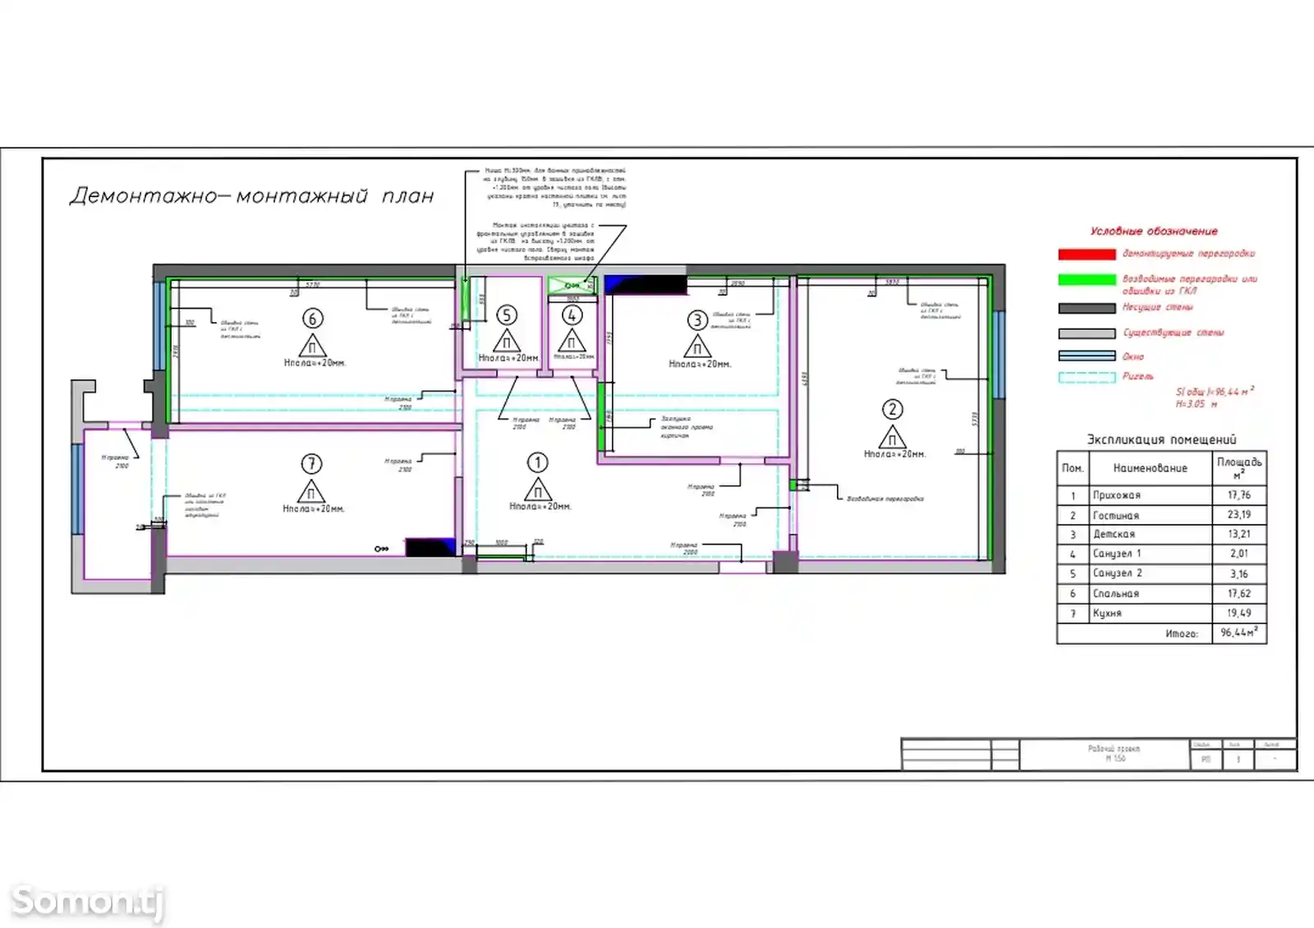Click the area value 2,01 in the table

pyautogui.click(x=1239, y=554)
